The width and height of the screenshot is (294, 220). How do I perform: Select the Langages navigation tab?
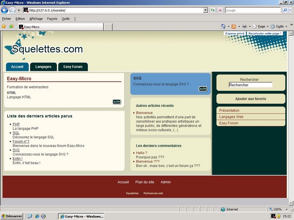coord(43,67)
